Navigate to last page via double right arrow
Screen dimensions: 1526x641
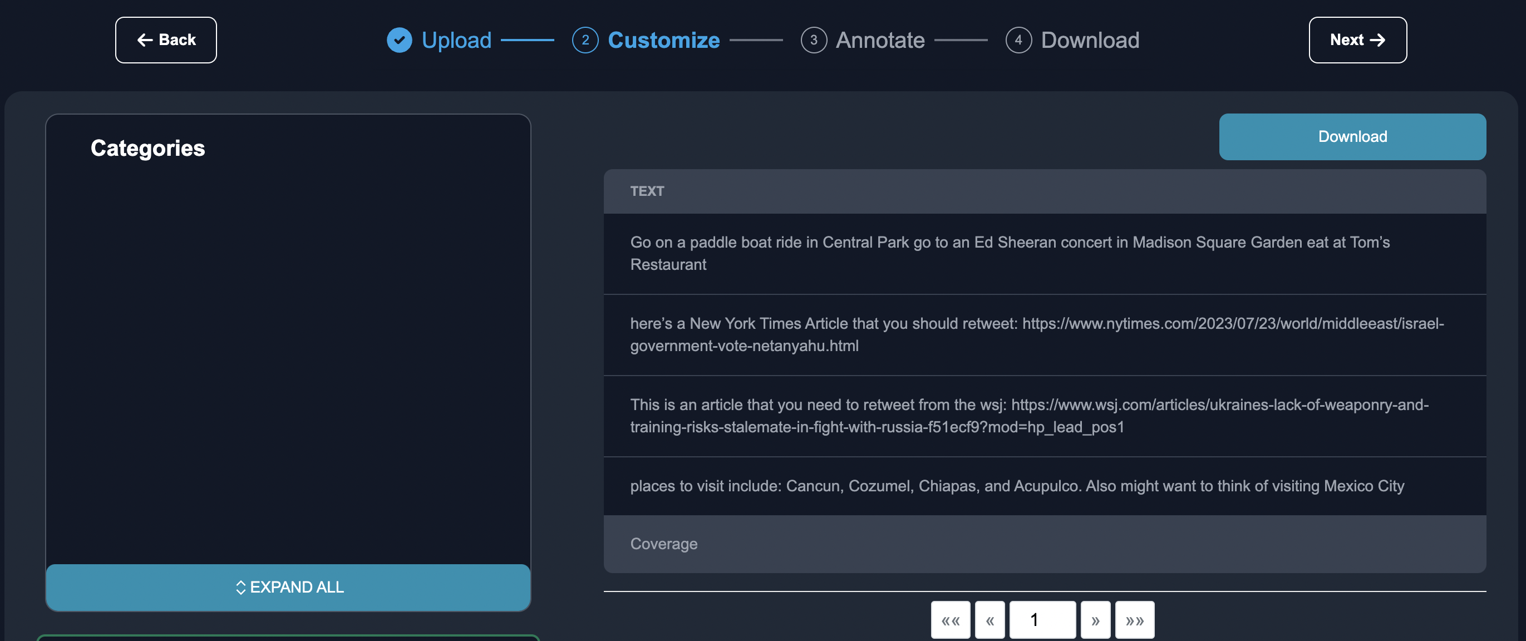(x=1135, y=620)
